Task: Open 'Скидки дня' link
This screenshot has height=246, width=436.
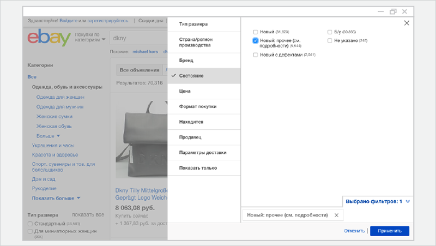Action: (x=151, y=21)
